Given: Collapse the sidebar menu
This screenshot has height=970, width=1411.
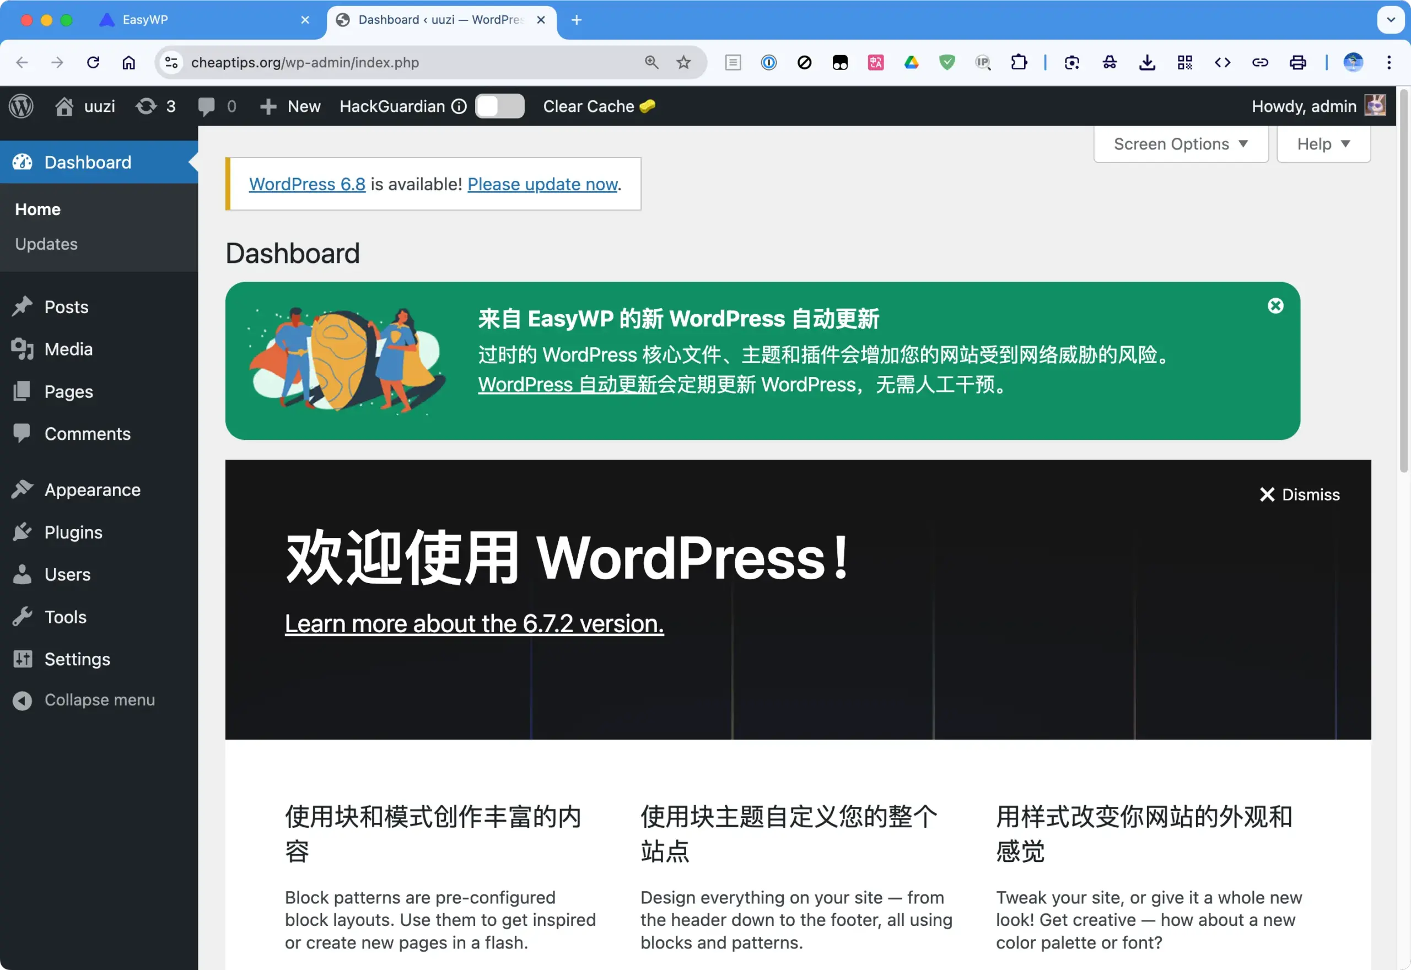Looking at the screenshot, I should click(x=84, y=700).
